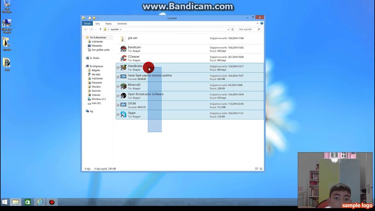The width and height of the screenshot is (375, 211).
Task: Open efe (efe) in sidebar
Action: tap(96, 74)
